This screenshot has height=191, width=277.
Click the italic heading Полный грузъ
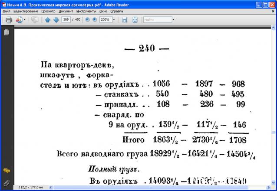point(114,170)
